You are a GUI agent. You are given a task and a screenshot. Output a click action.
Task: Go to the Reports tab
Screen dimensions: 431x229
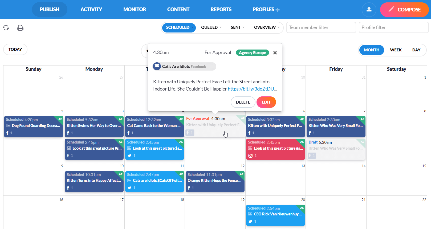221,10
